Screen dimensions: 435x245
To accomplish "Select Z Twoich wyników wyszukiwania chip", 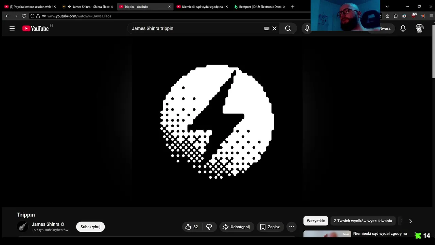I will [363, 221].
